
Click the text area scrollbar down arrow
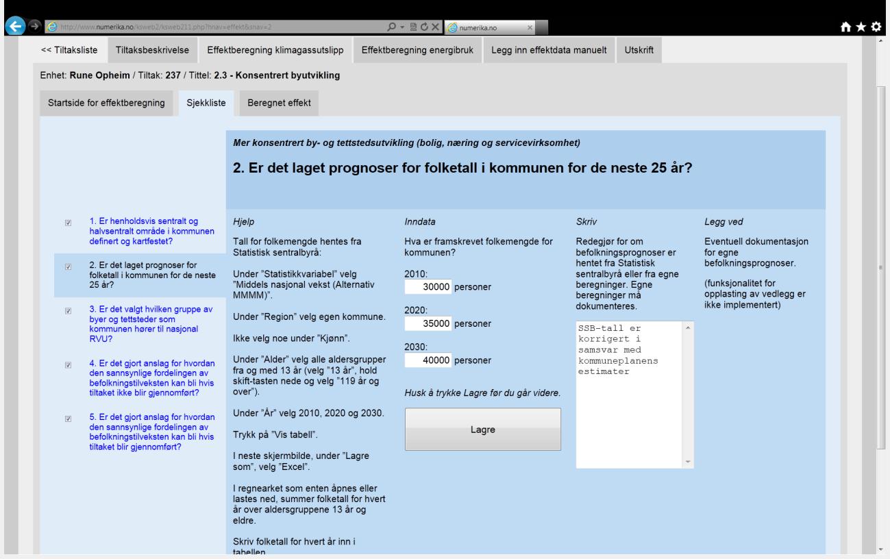point(689,462)
